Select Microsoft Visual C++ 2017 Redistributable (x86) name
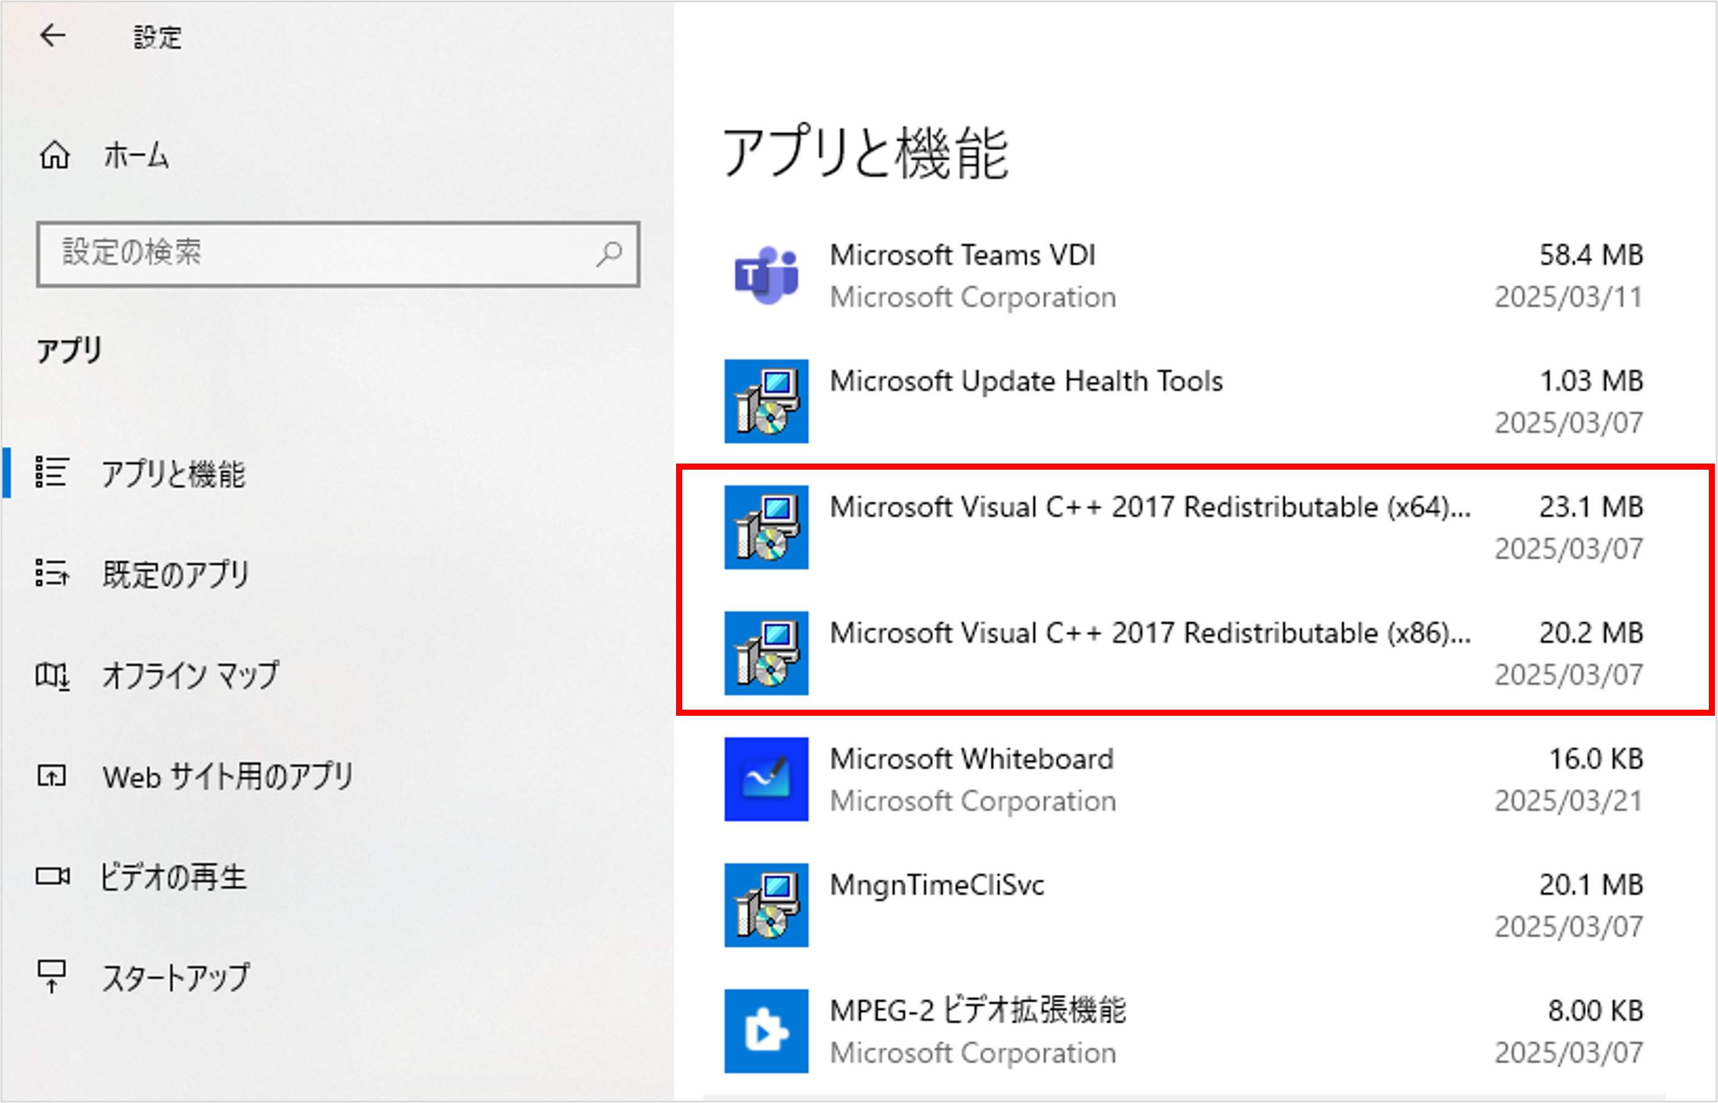The width and height of the screenshot is (1718, 1103). (1150, 633)
